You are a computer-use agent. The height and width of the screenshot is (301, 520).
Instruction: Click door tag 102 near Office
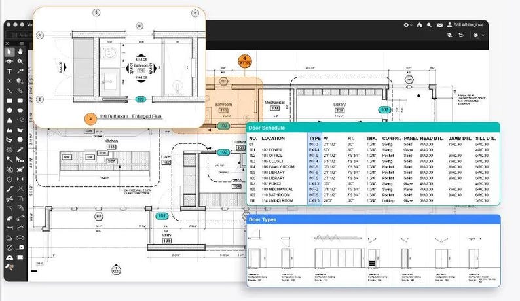pyautogui.click(x=223, y=152)
